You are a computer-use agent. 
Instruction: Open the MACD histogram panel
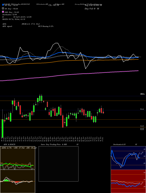click(18, 181)
